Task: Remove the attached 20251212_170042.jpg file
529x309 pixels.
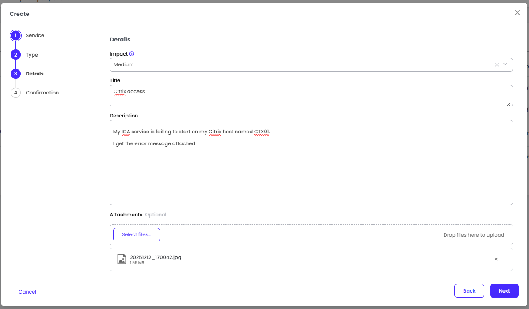Action: click(496, 259)
